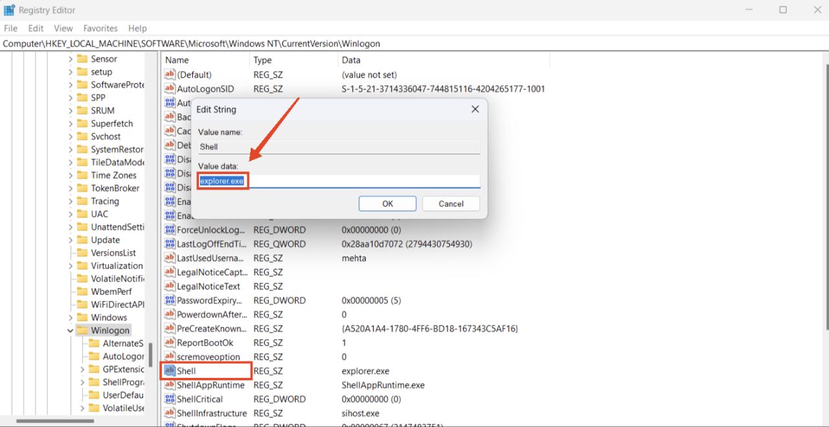Expand the Svchost key arrow

point(70,137)
